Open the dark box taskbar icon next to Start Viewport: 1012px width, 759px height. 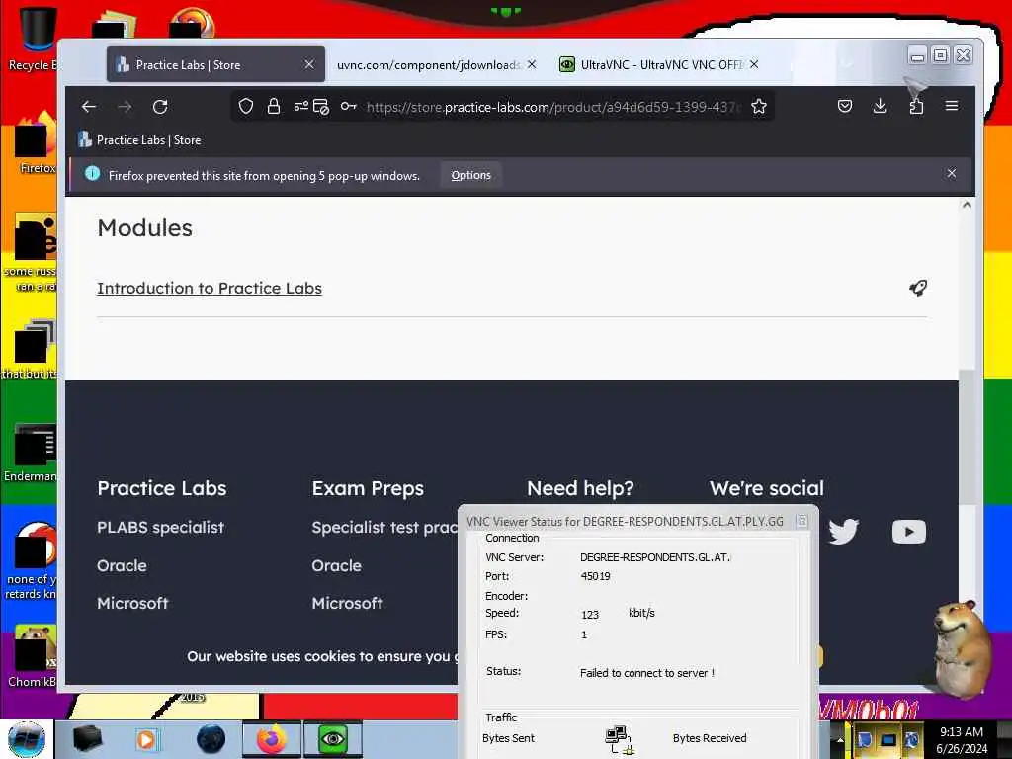pos(88,739)
